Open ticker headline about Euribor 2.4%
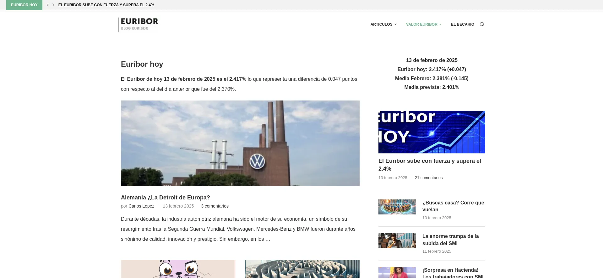The width and height of the screenshot is (603, 278). (x=106, y=5)
